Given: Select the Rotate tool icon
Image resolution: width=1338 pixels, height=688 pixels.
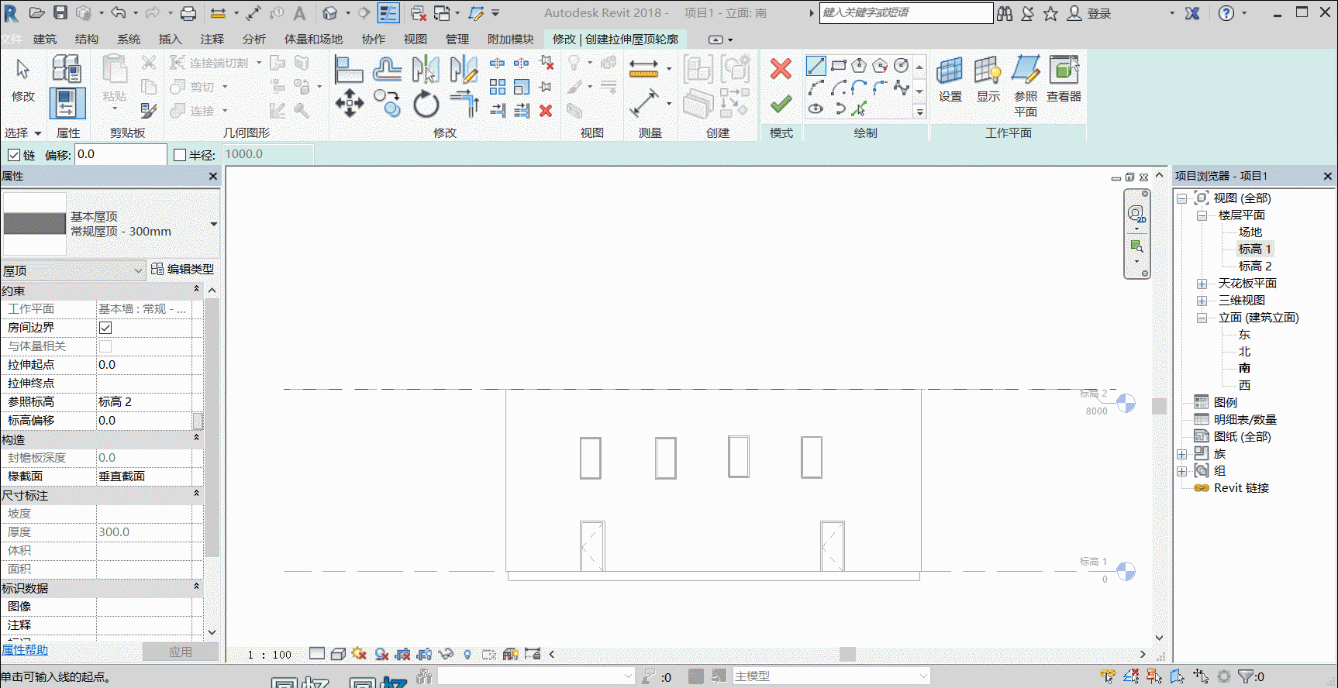Looking at the screenshot, I should pyautogui.click(x=426, y=104).
